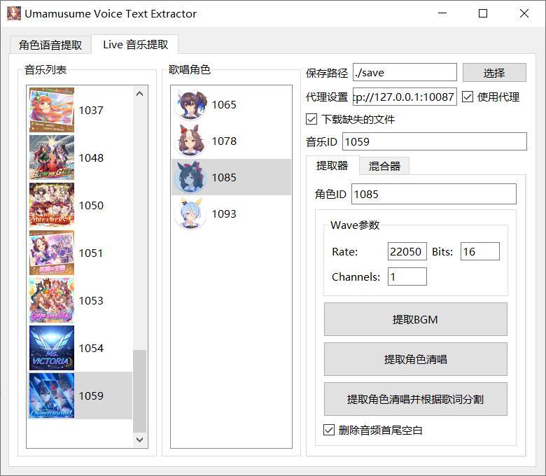This screenshot has height=476, width=546.
Task: Click the music list text 1037
Action: coord(91,111)
